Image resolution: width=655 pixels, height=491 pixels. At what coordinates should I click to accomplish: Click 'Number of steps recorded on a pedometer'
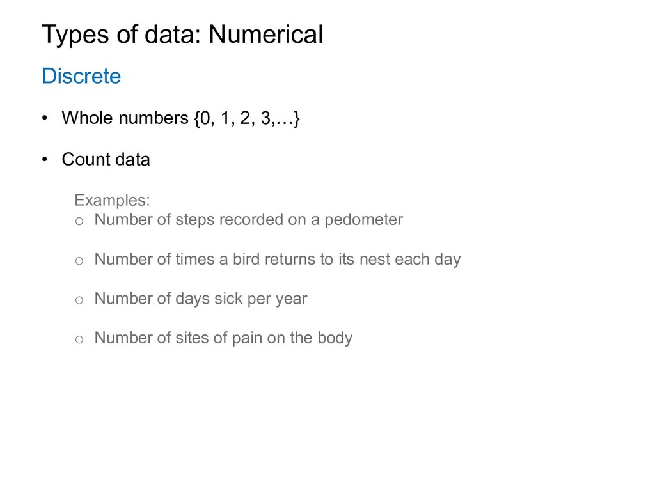249,220
